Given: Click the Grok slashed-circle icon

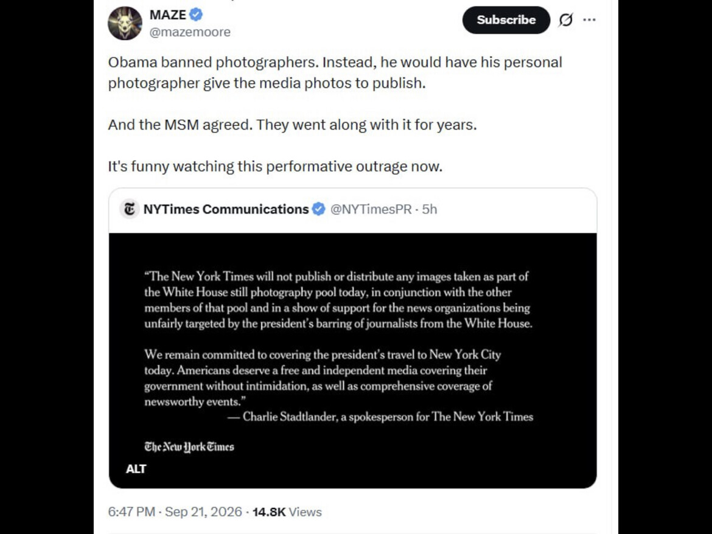Looking at the screenshot, I should [x=566, y=20].
